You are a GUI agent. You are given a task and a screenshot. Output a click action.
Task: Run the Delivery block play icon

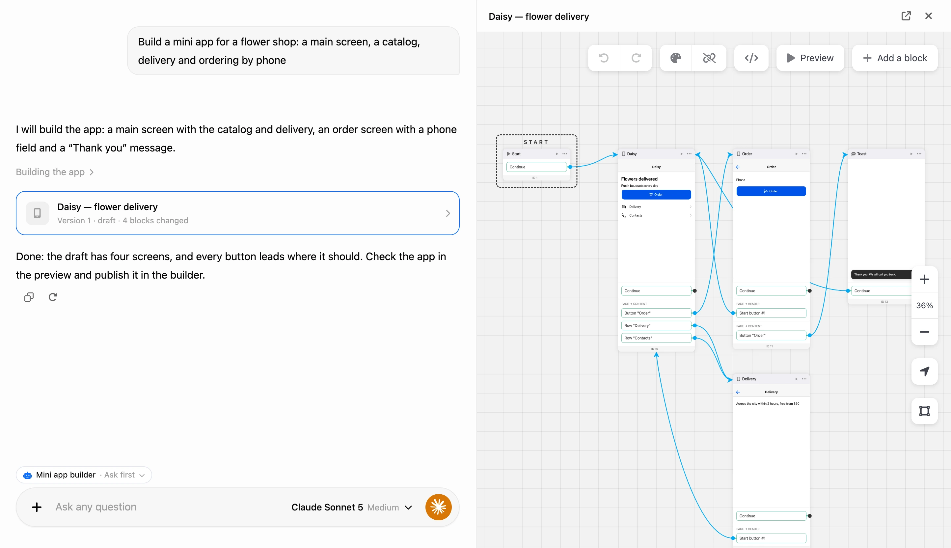tap(796, 379)
